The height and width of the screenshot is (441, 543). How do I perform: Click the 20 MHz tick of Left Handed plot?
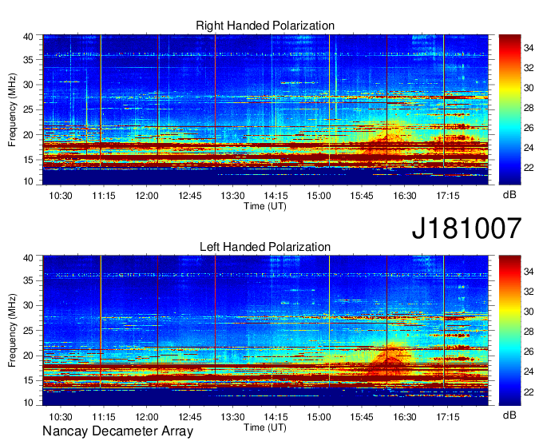tap(28, 356)
